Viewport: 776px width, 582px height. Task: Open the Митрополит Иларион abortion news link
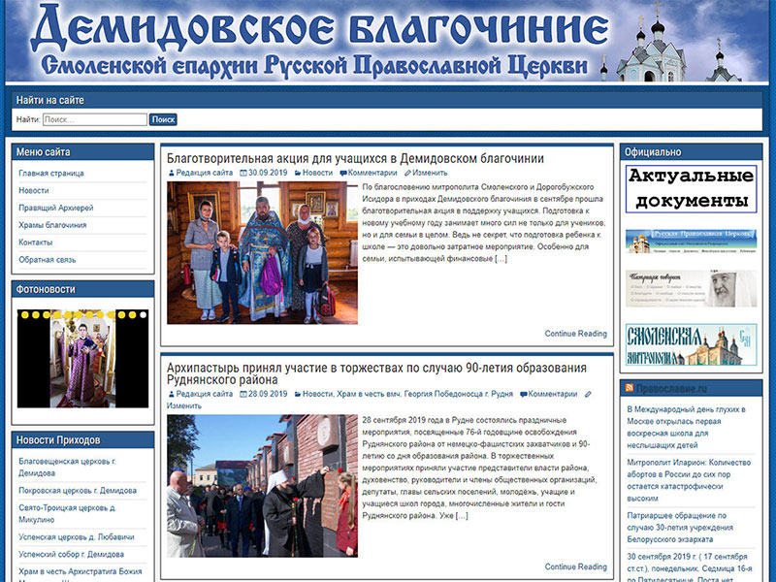pos(689,480)
